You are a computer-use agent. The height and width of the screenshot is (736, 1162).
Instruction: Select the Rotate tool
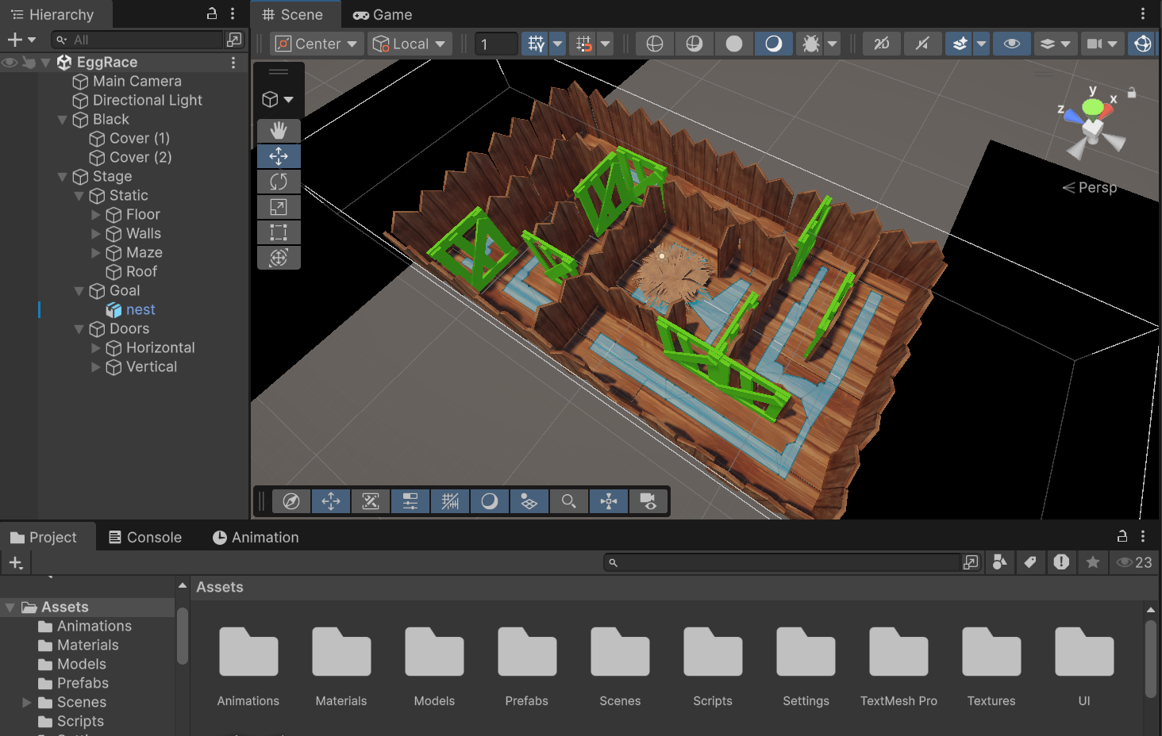point(279,182)
